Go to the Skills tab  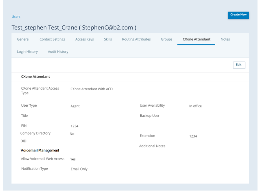(108, 39)
